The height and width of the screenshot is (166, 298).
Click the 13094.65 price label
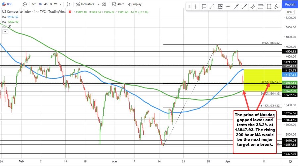290,120
